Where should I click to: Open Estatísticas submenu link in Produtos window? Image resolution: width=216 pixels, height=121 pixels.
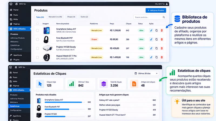coord(15,45)
